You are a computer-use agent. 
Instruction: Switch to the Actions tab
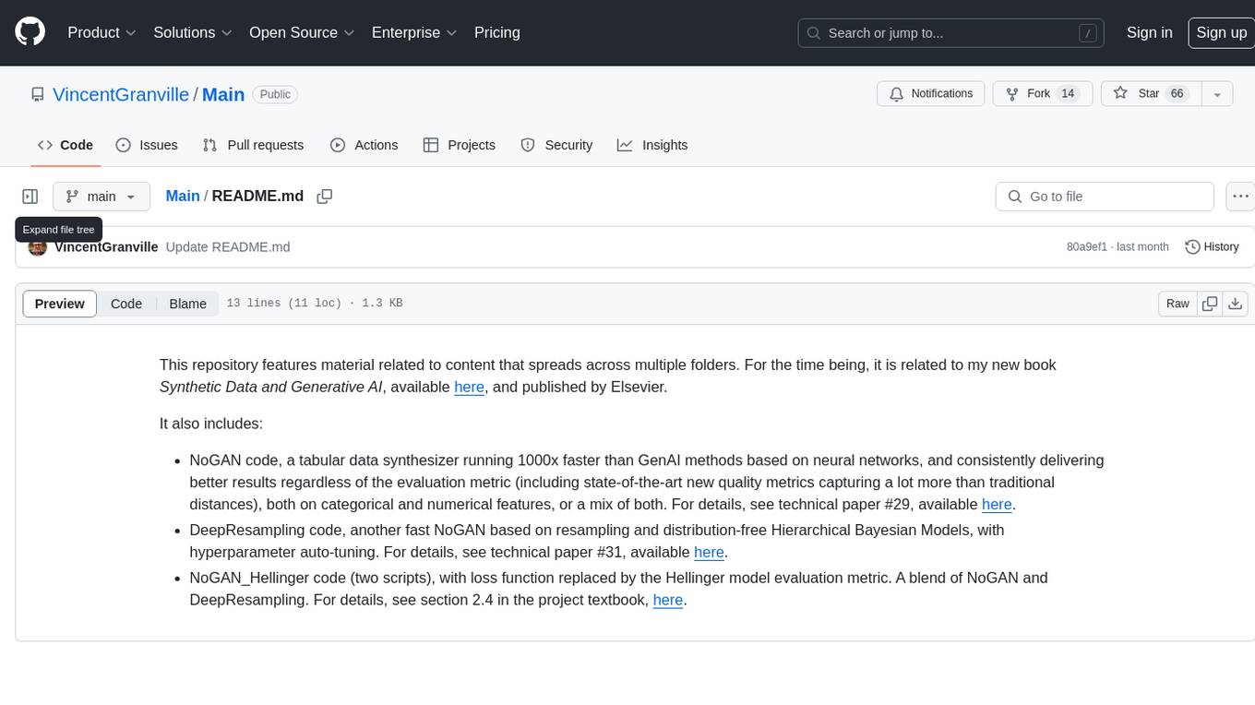364,145
